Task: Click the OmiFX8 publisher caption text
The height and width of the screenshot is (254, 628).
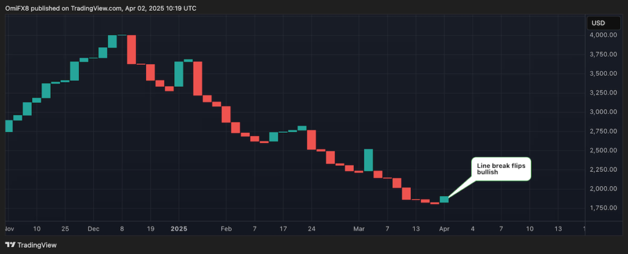Action: pos(101,8)
